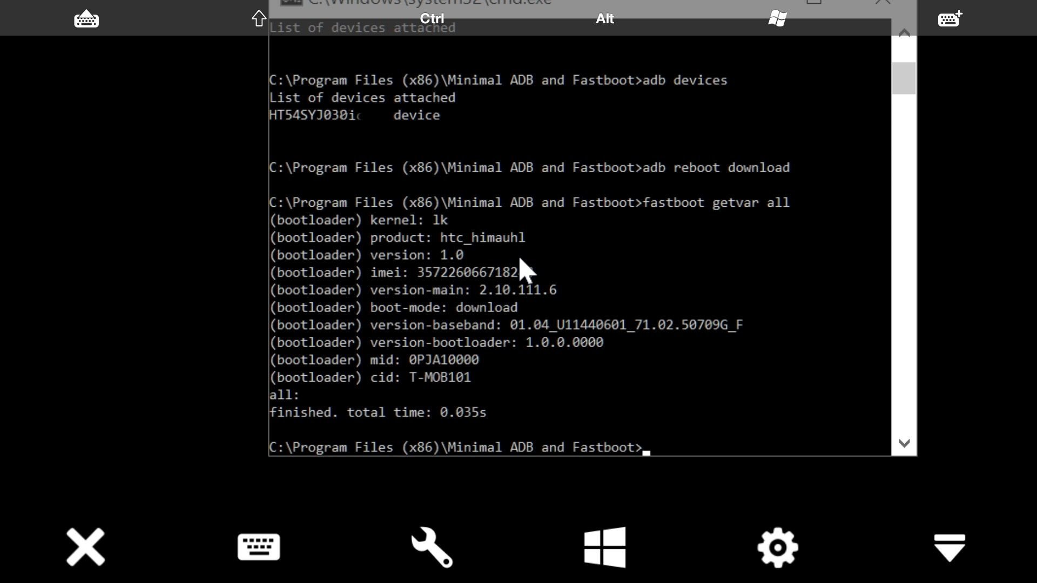
Task: Toggle the Shift arrow key
Action: 259,18
